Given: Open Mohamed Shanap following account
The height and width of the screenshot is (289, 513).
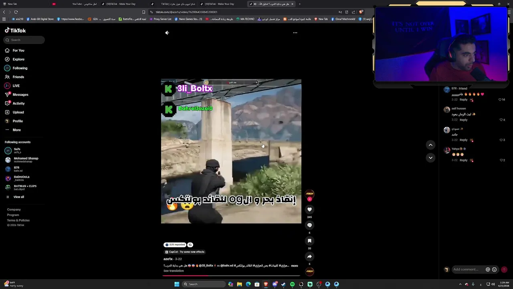Looking at the screenshot, I should pos(22,160).
